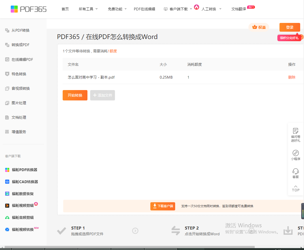Click the 客户端下载 monitor icon
Image resolution: width=304 pixels, height=250 pixels.
click(x=166, y=9)
